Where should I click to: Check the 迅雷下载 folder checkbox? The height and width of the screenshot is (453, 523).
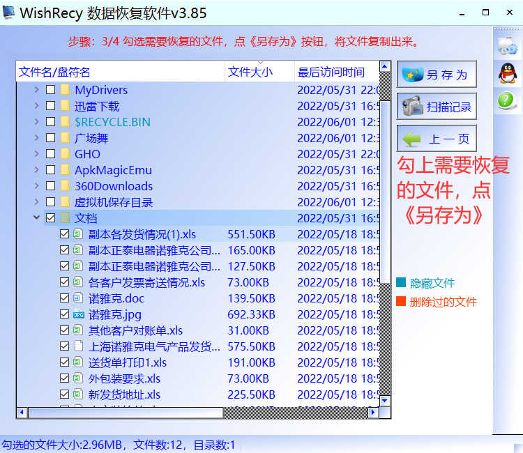pos(50,106)
